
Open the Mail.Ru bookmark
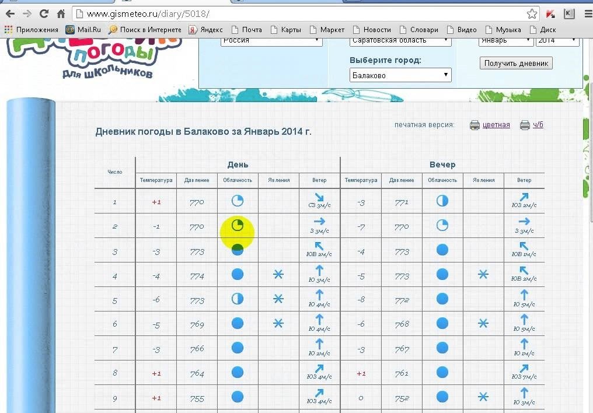(x=83, y=30)
